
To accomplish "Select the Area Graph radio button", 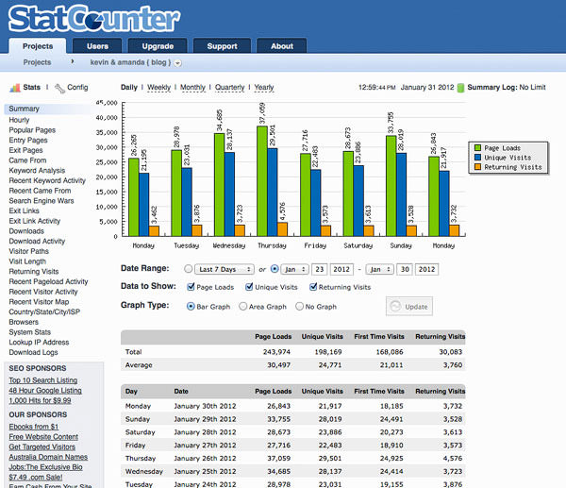I will click(x=243, y=306).
